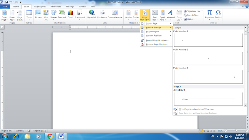Switch to the References tab
Viewport: 249px width, 140px height.
click(x=56, y=7)
